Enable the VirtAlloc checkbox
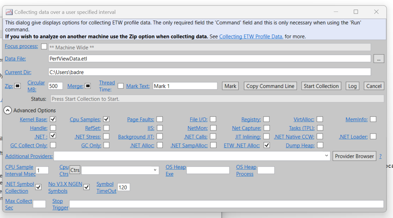Viewport: 393px width, 218px height. 320,119
